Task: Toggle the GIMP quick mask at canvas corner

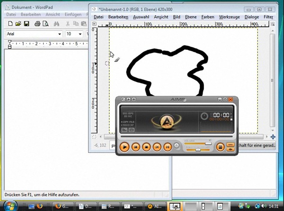Action: tap(94, 137)
